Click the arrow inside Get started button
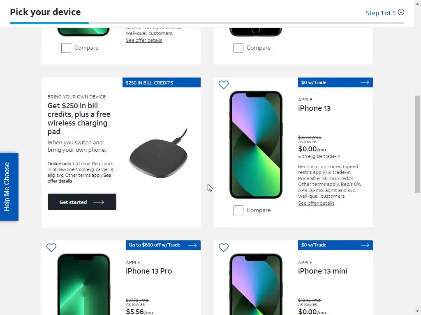The image size is (421, 315). coord(99,202)
